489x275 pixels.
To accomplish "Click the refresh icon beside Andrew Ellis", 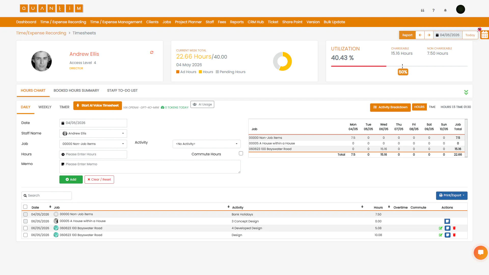I will [152, 52].
